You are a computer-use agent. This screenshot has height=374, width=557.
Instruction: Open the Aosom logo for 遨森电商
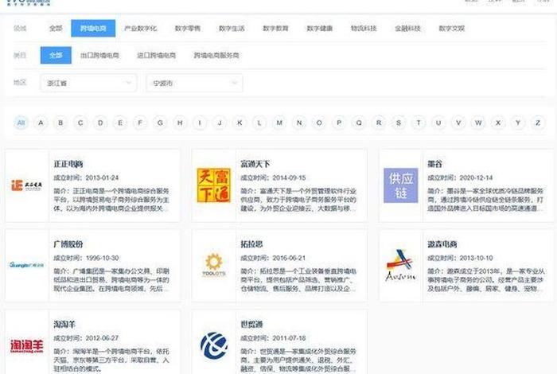[400, 265]
